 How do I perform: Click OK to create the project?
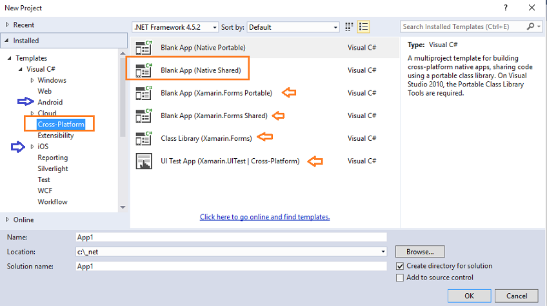click(469, 296)
